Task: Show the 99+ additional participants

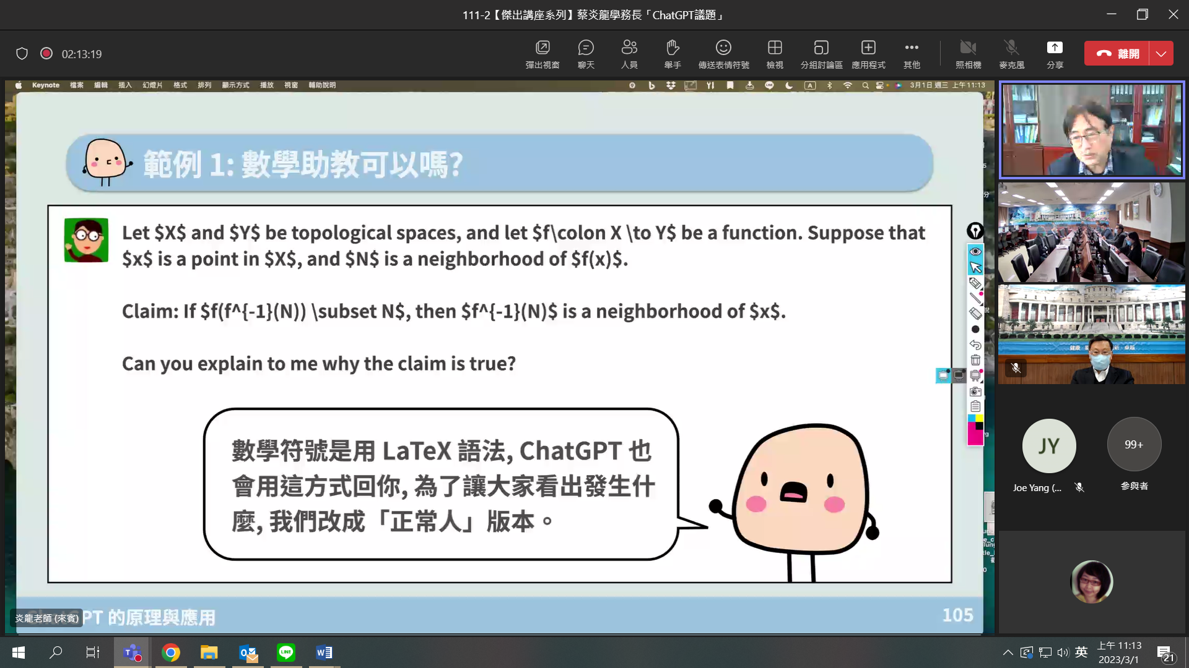Action: pyautogui.click(x=1134, y=444)
